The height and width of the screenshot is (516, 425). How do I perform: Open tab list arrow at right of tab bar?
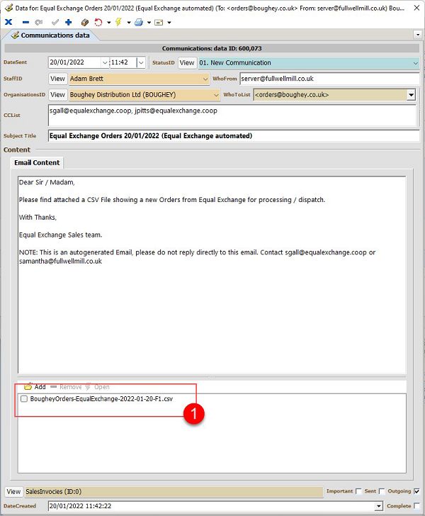click(x=418, y=34)
